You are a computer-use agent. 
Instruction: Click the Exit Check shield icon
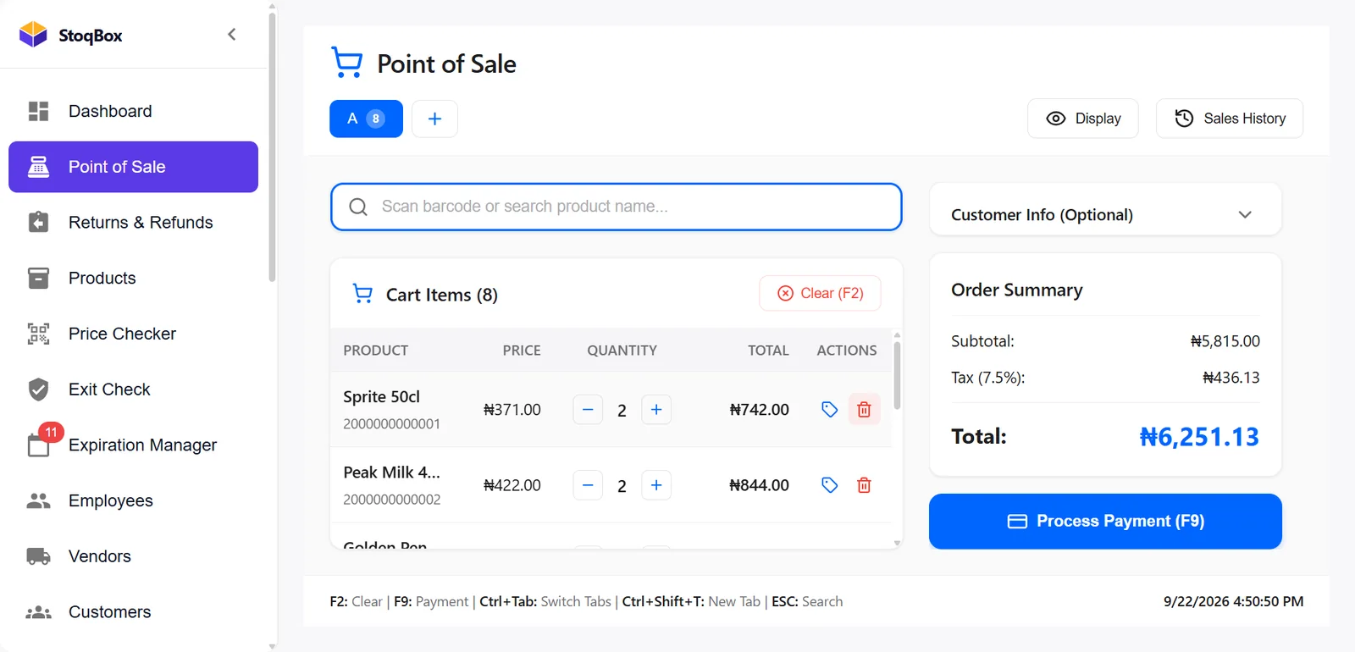pos(38,390)
